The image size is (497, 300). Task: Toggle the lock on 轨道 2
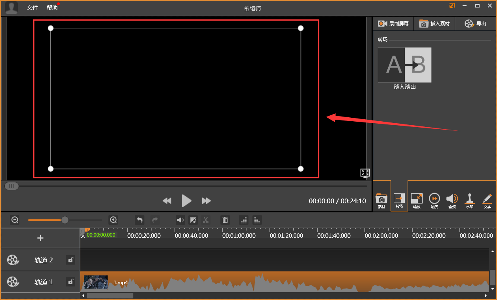pos(70,260)
